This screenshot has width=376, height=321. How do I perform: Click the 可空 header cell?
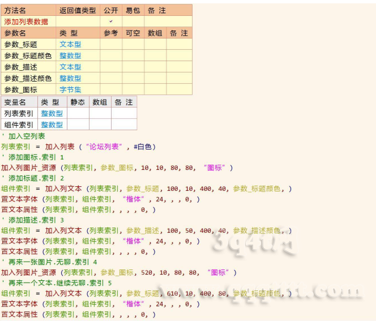(133, 33)
